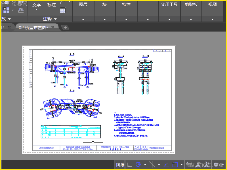Open the 实用工具 utilities panel
This screenshot has height=170, width=227.
pyautogui.click(x=169, y=5)
